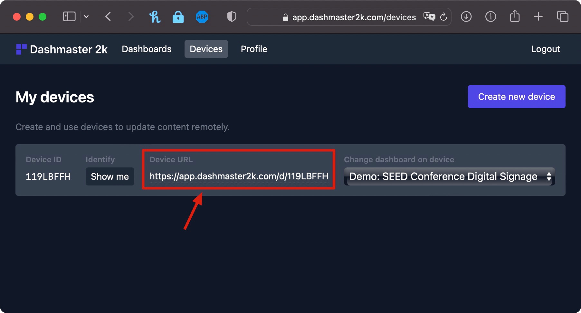Open the Honey browser extension
The image size is (581, 313).
click(x=155, y=17)
